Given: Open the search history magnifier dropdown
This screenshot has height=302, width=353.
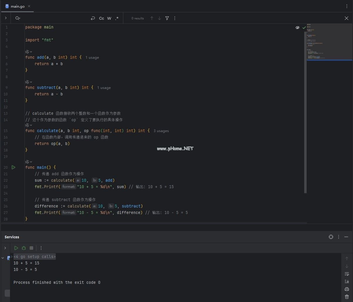Looking at the screenshot, I should click(x=18, y=18).
